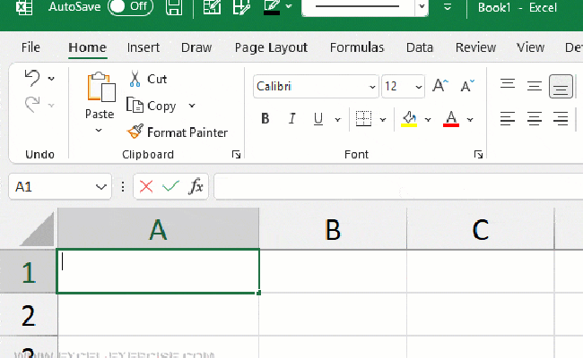Switch to the View tab
The height and width of the screenshot is (358, 583).
click(x=530, y=47)
